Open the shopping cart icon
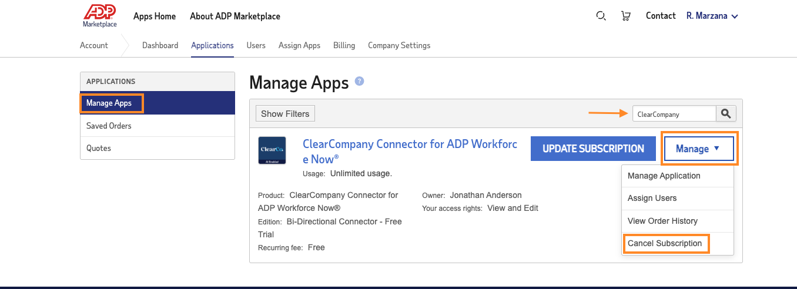Screen dimensions: 797x289 (x=625, y=16)
